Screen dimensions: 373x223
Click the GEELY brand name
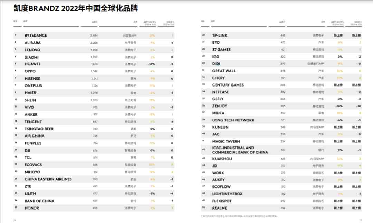(218, 99)
